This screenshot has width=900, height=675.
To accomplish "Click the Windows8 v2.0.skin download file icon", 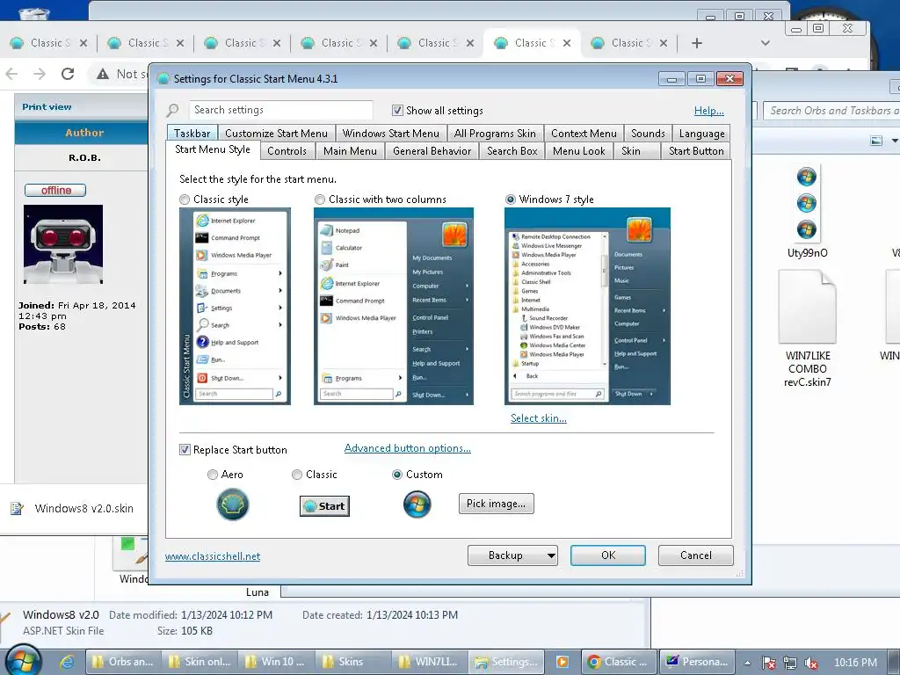I will (18, 509).
